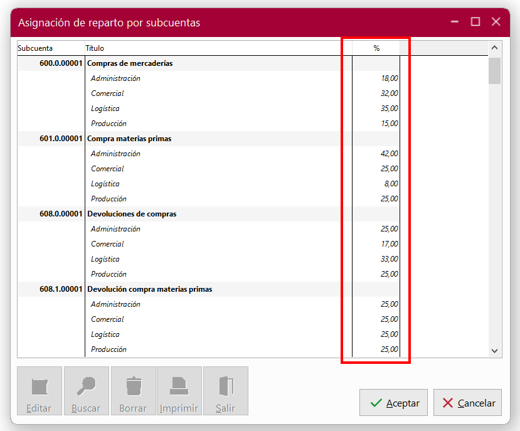Minimize the Asignación de reparto dialog

tap(454, 21)
